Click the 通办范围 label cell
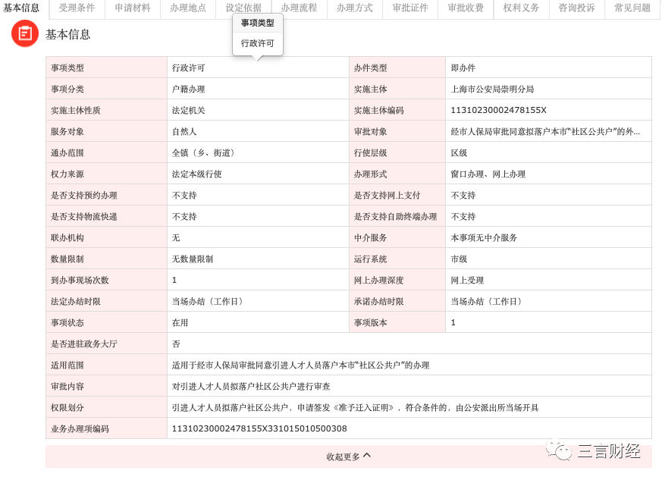Viewport: 662px width, 480px height. (106, 152)
